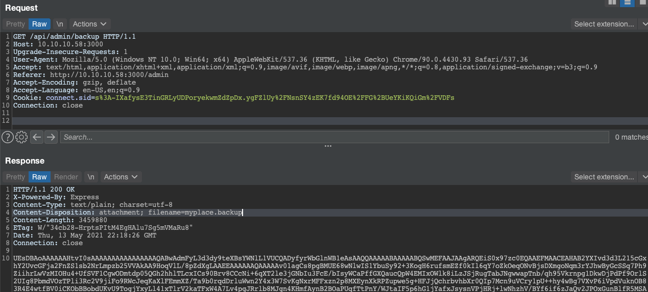This screenshot has width=648, height=292.
Task: Click the three-dot pane divider handle
Action: click(328, 146)
